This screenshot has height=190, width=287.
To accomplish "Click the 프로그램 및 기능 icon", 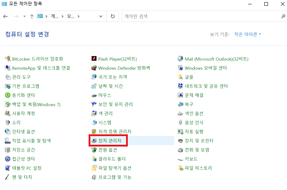I will [x=94, y=177].
